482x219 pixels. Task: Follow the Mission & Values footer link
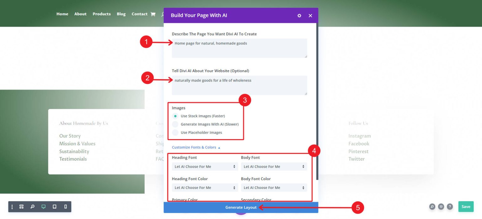[77, 143]
